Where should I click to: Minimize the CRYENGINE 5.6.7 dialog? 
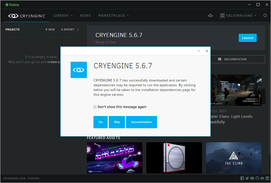199,51
